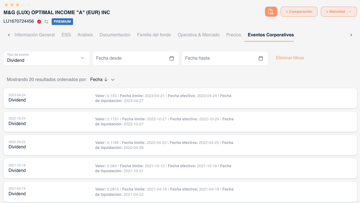Click the Fecha límite date 2022-10-21

coord(157,119)
